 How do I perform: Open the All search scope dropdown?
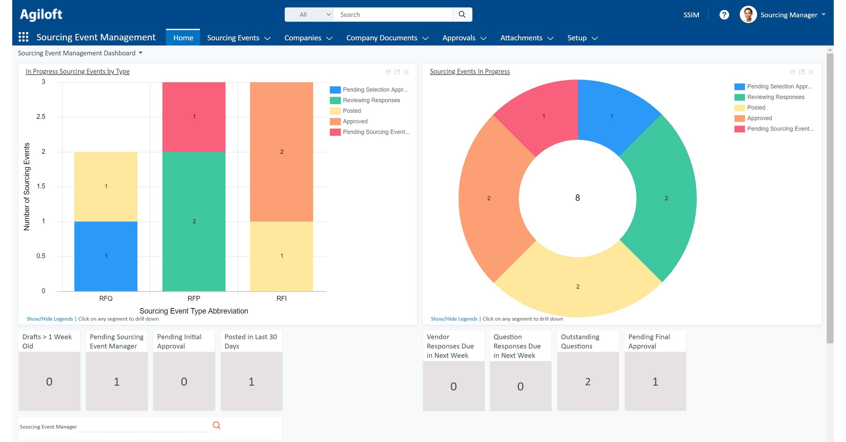[309, 15]
